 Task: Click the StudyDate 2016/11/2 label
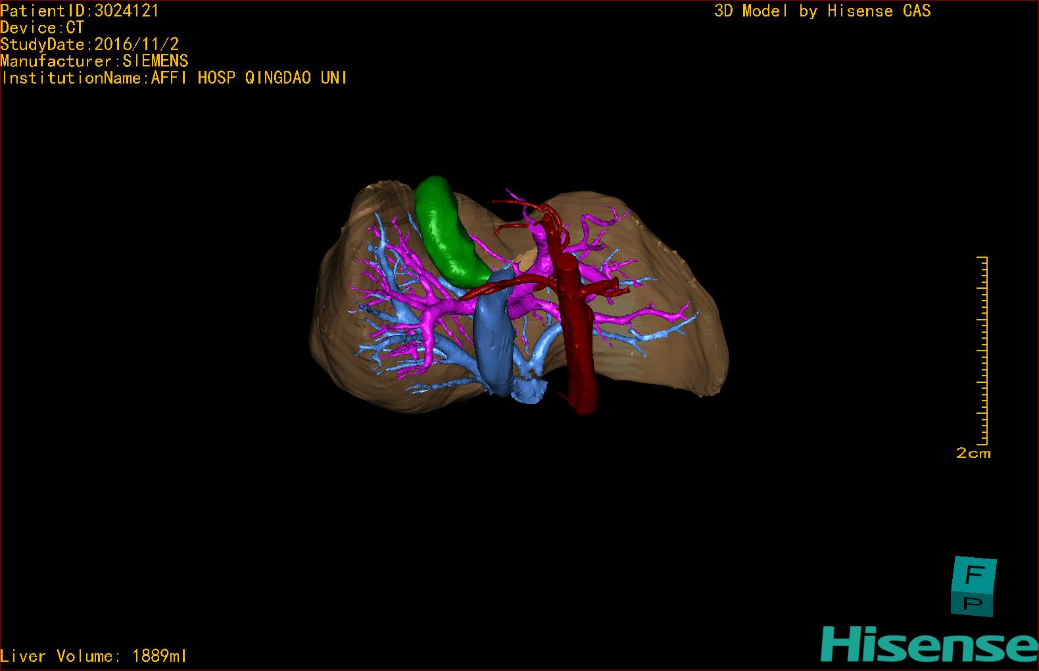(x=89, y=44)
